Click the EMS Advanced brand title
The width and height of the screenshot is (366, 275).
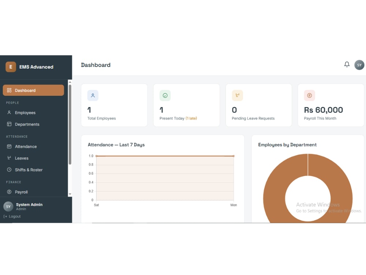click(x=36, y=67)
